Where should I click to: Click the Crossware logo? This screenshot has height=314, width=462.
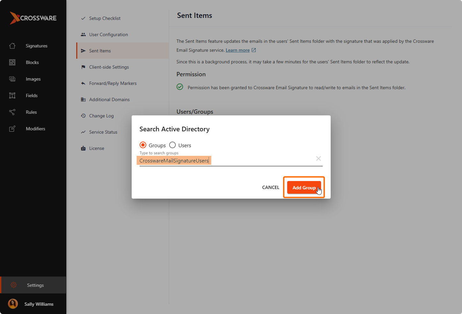pos(33,18)
